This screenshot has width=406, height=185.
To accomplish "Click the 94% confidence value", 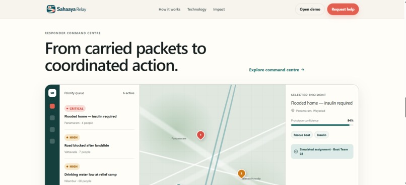I will point(350,121).
